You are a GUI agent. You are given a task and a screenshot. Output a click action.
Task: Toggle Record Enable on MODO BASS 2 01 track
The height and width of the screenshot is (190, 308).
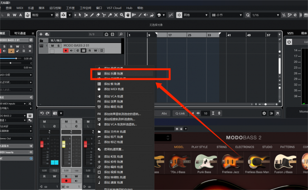click(x=66, y=51)
